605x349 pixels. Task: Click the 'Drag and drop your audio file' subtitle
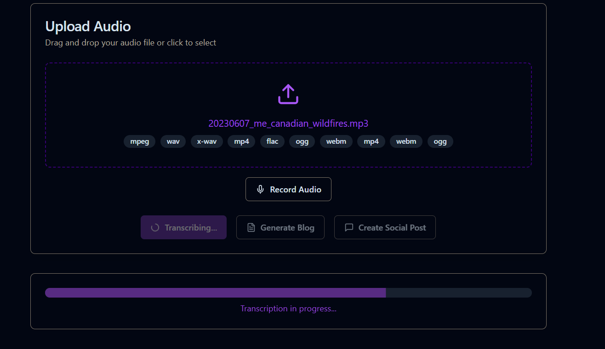[131, 43]
